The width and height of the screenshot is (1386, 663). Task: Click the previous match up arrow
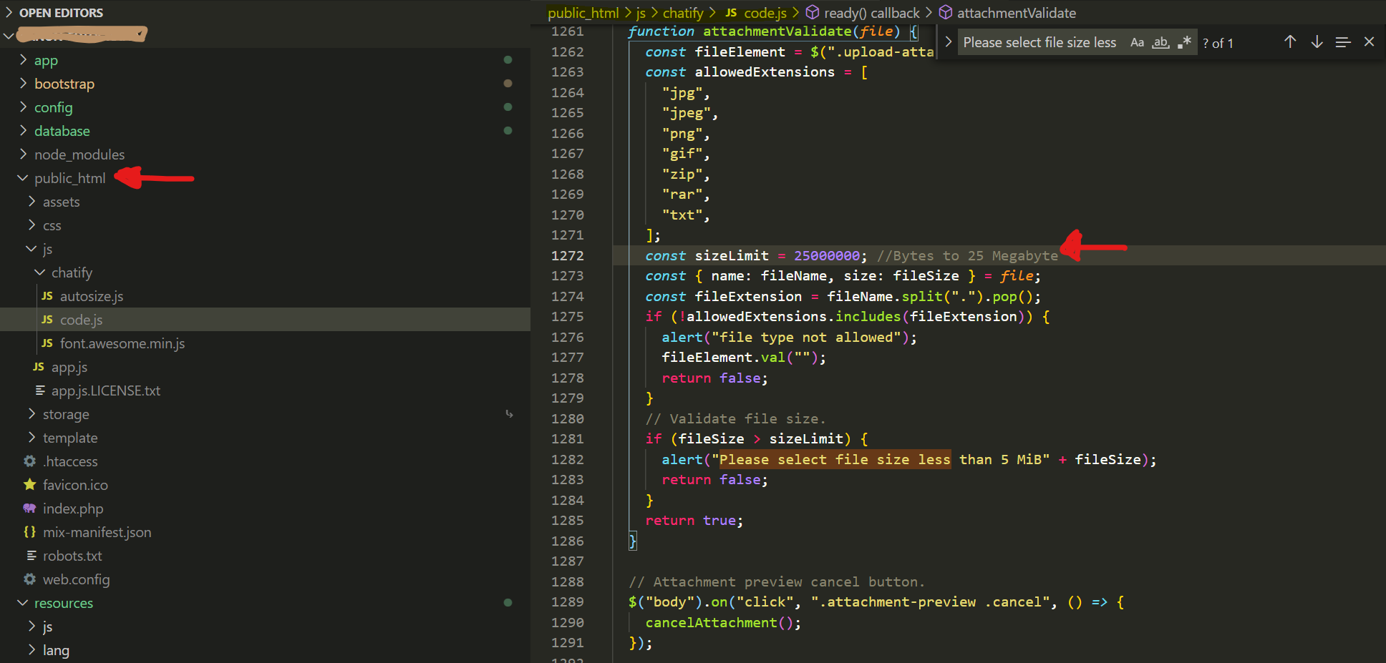coord(1289,41)
